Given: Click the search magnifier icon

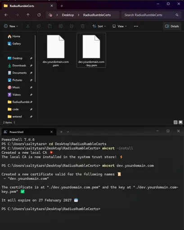Looking at the screenshot, I should [177, 15].
